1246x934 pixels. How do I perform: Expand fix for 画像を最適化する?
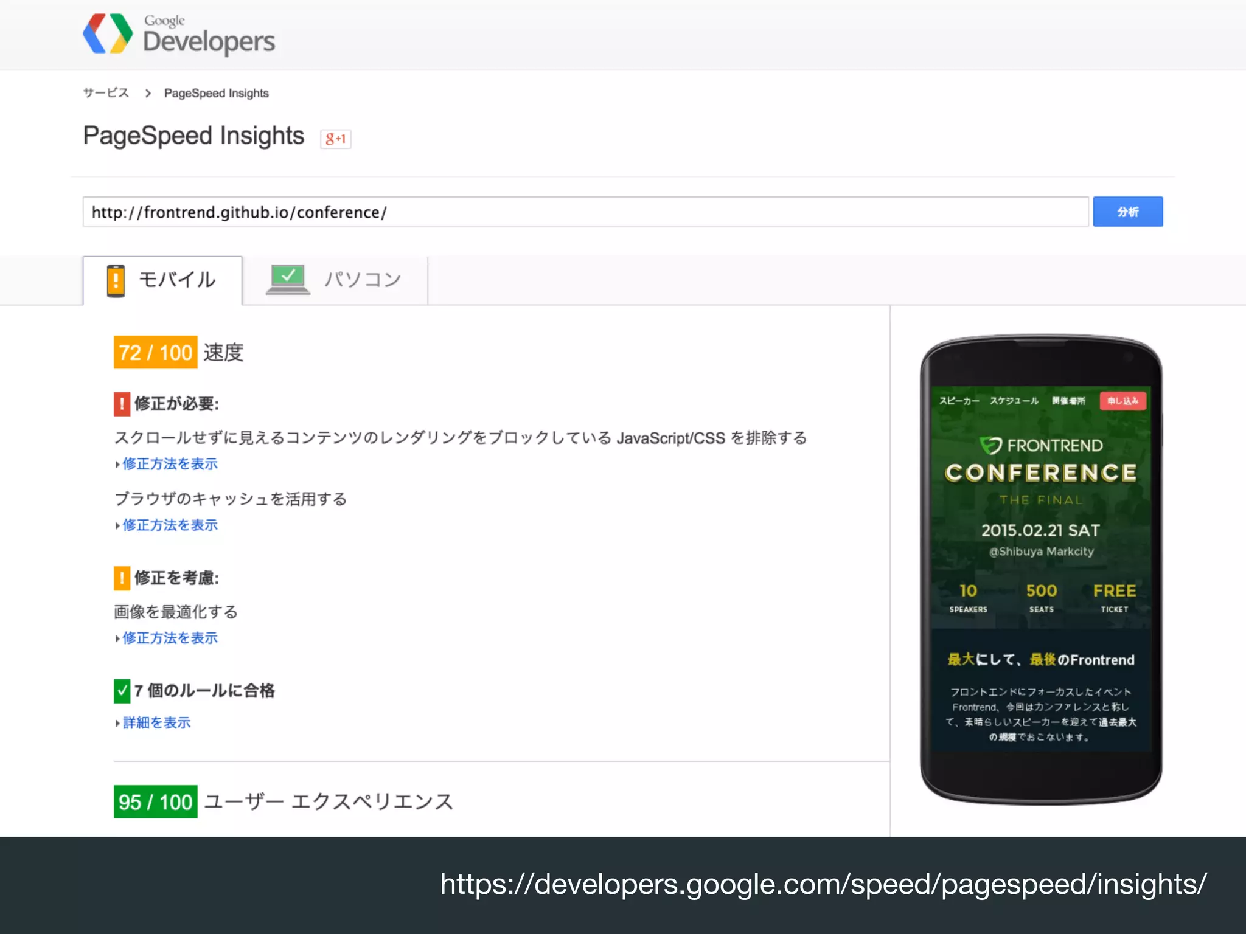(170, 638)
